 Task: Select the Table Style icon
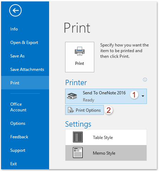tap(78, 137)
